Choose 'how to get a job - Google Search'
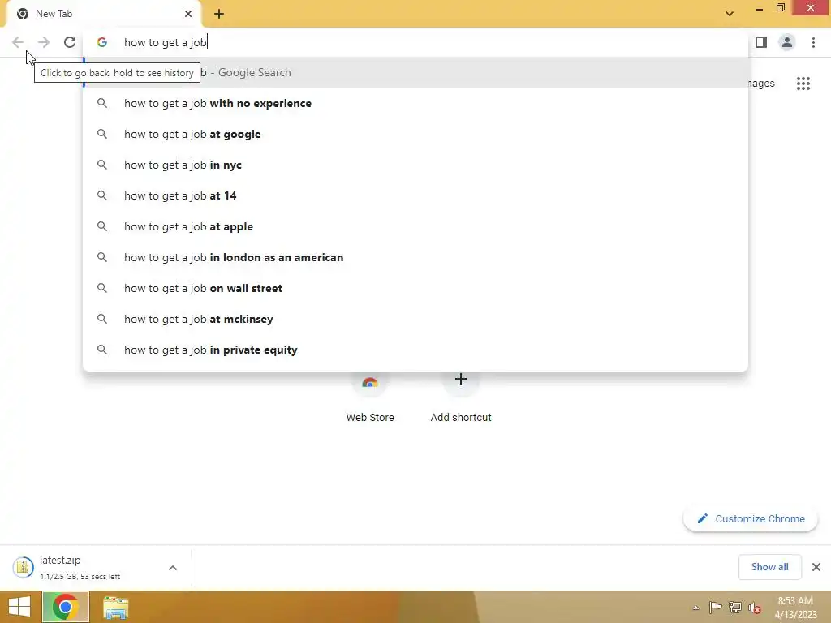831x623 pixels. [x=415, y=72]
